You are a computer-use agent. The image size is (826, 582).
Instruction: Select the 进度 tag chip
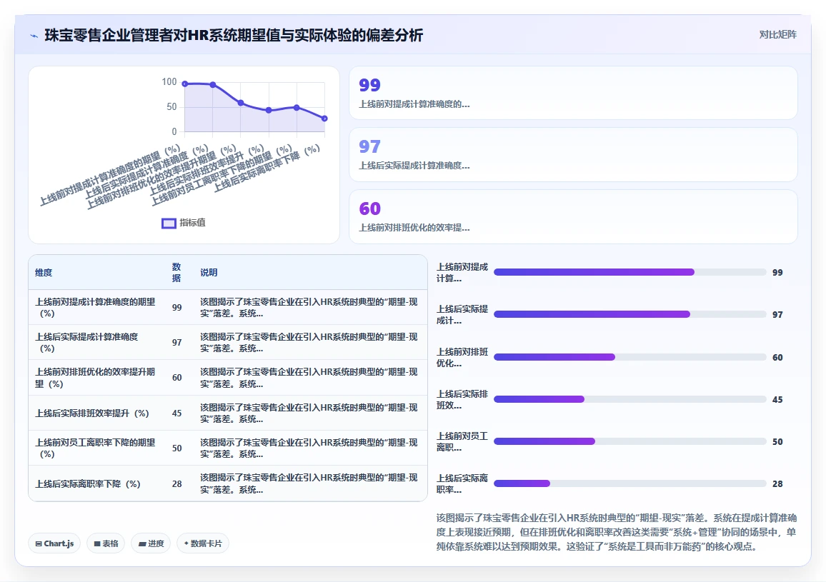click(x=151, y=543)
